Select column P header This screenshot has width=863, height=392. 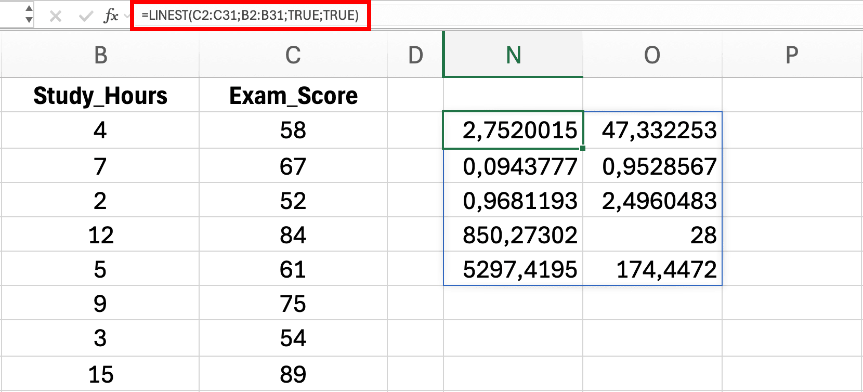click(x=791, y=55)
